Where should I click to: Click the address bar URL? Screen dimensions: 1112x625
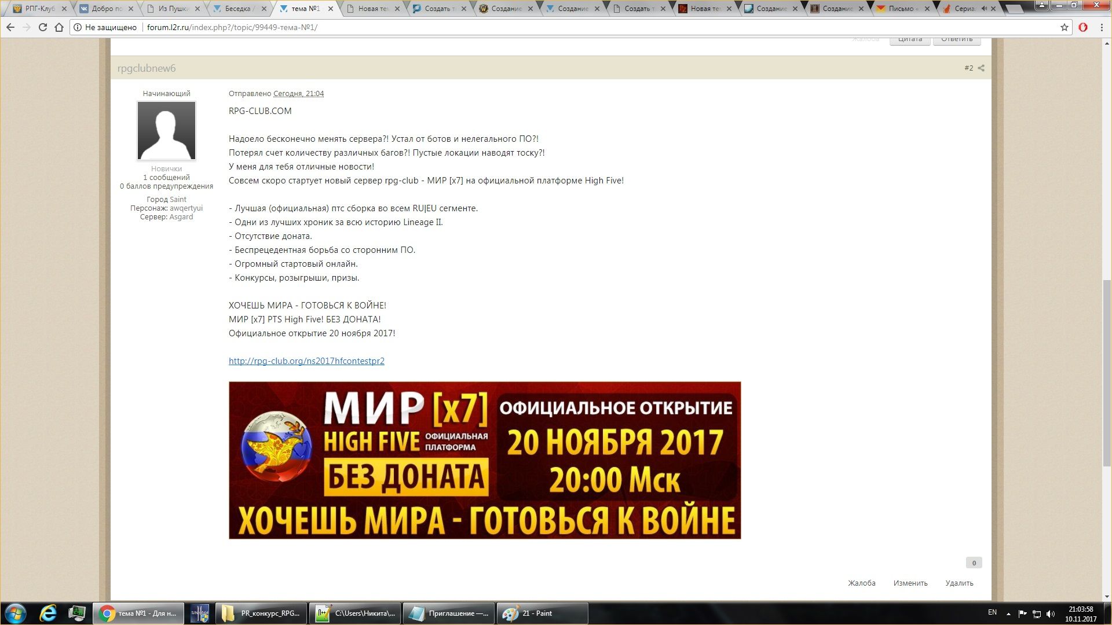[x=232, y=27]
